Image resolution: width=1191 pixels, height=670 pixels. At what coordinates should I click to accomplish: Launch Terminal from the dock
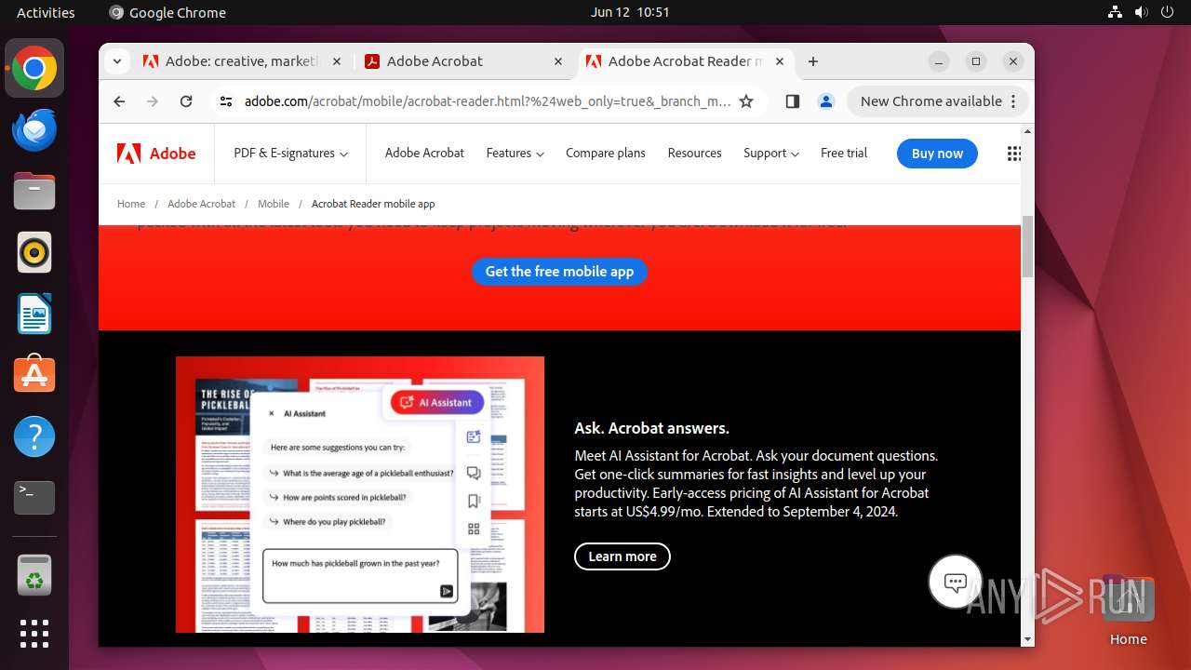coord(34,497)
